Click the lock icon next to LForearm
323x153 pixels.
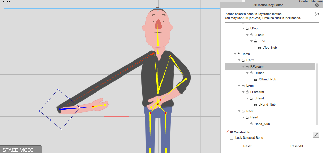click(x=247, y=92)
